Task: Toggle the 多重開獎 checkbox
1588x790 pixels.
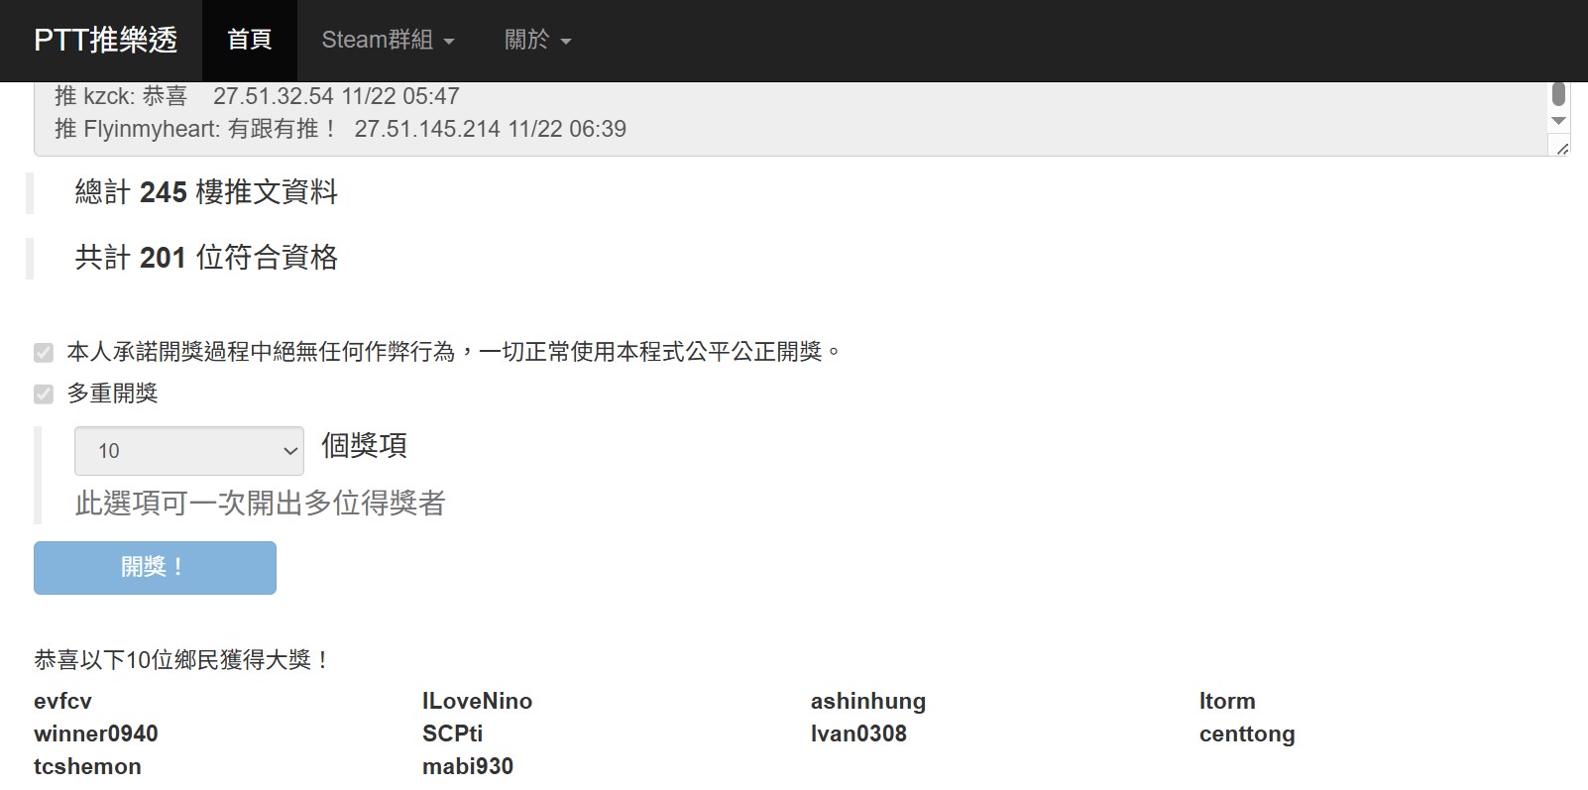Action: click(44, 395)
